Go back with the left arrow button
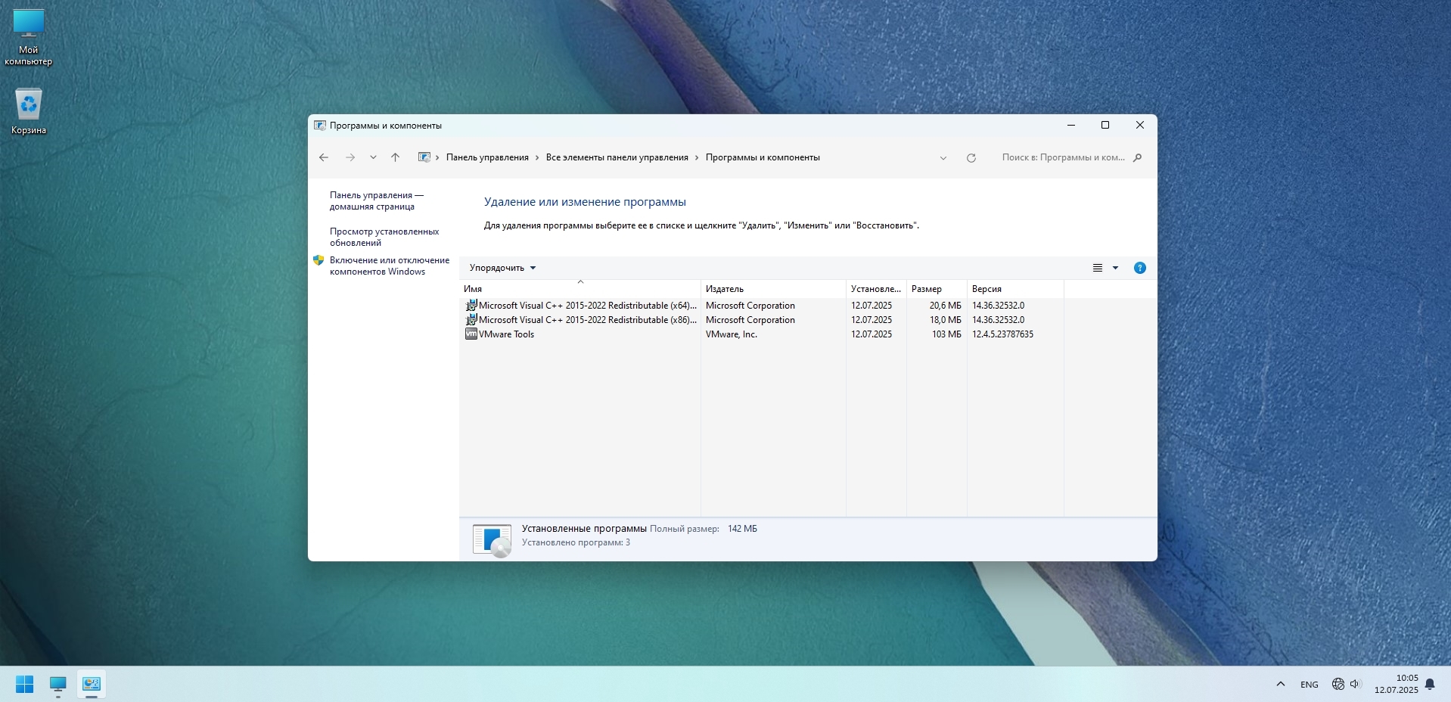 tap(324, 157)
